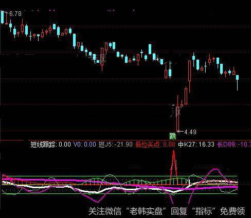Click the first cyan candle beside 6.78
Viewport: 251px width, 218px height.
coord(2,17)
